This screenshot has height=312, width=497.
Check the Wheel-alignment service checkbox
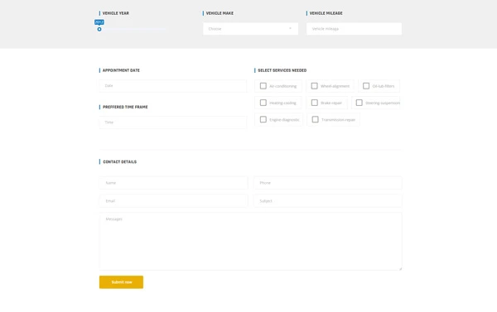314,86
